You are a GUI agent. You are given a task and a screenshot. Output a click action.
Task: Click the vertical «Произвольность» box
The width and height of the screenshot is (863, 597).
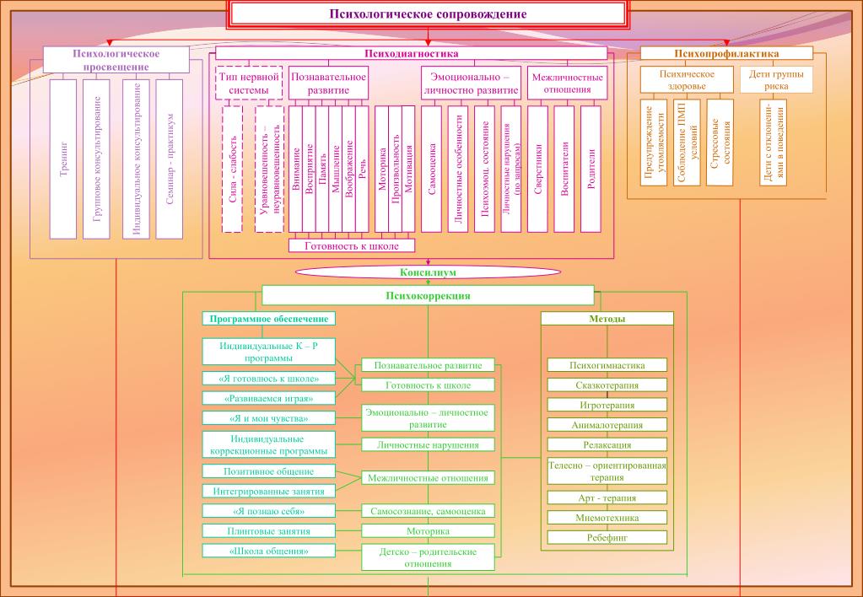pyautogui.click(x=395, y=169)
